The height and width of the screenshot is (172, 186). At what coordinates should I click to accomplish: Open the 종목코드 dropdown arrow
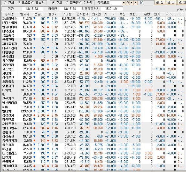124,3
